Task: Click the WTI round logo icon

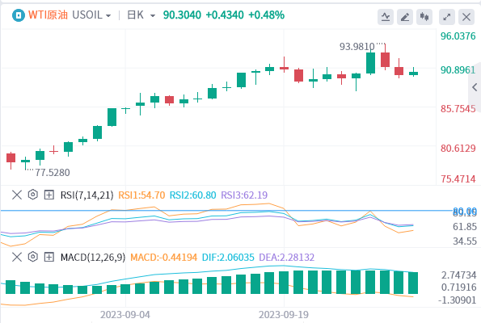Action: tap(19, 15)
